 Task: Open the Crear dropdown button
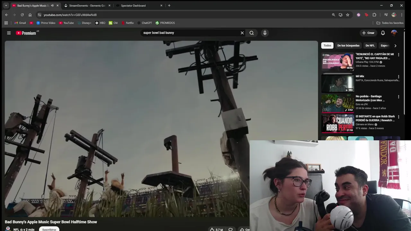pos(368,33)
